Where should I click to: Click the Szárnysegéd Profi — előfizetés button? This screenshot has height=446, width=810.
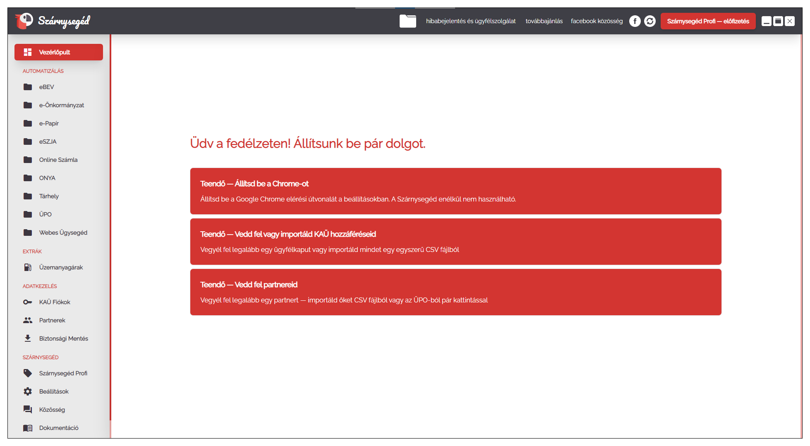(707, 21)
